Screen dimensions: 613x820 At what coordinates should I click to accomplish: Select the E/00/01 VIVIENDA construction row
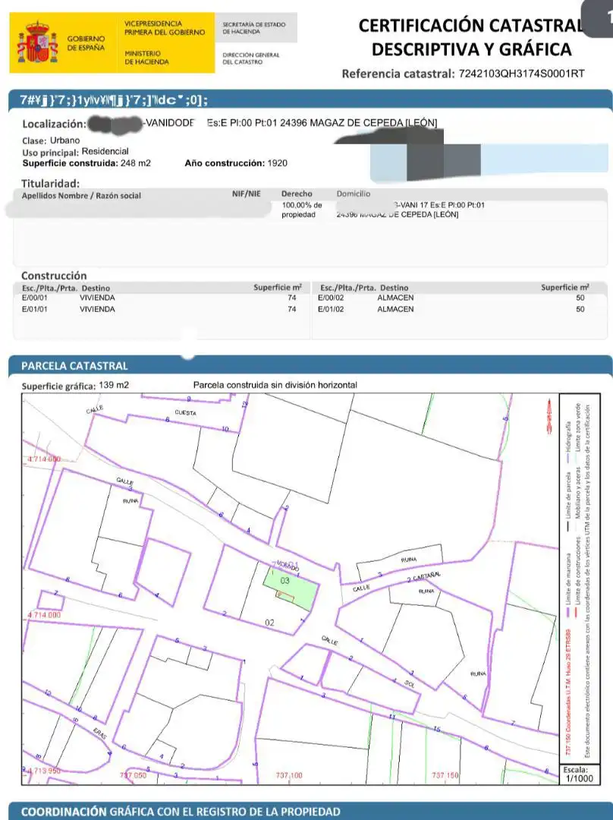(162, 298)
